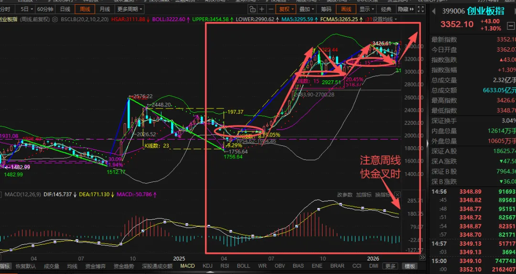516x274 pixels.
Task: Select the 60分钟 period
Action: pos(45,9)
